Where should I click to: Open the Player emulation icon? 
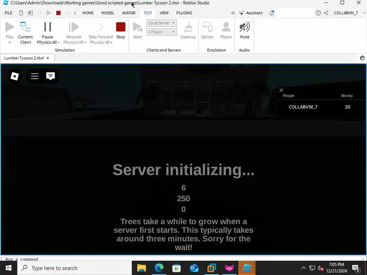(x=226, y=27)
